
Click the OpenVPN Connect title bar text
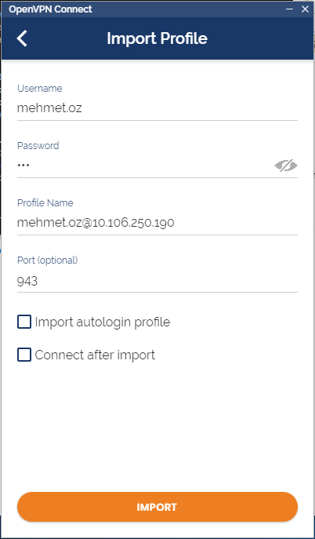tap(50, 9)
